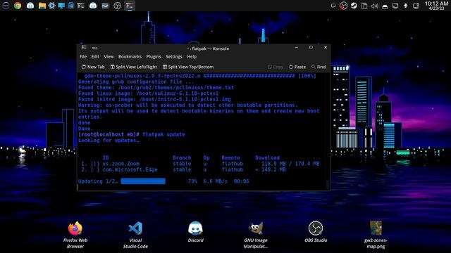The height and width of the screenshot is (253, 451).
Task: Open the gear settings icon in panel
Action: point(51,6)
